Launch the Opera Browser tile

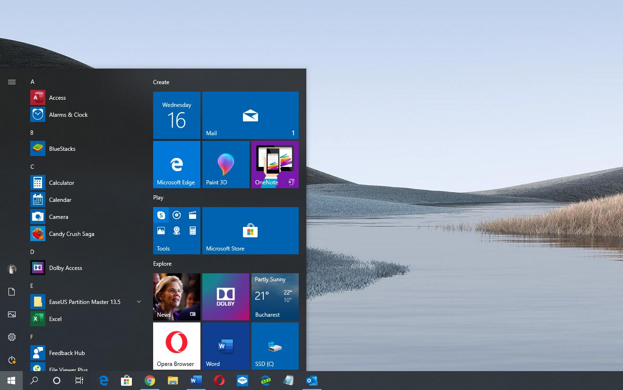(177, 346)
